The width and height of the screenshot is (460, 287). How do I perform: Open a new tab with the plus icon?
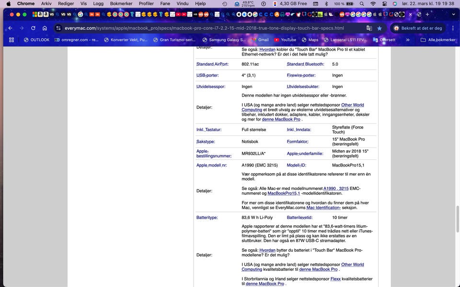tap(427, 14)
